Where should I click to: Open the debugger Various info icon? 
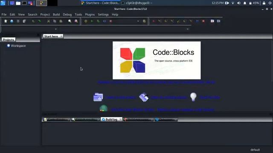(219, 21)
